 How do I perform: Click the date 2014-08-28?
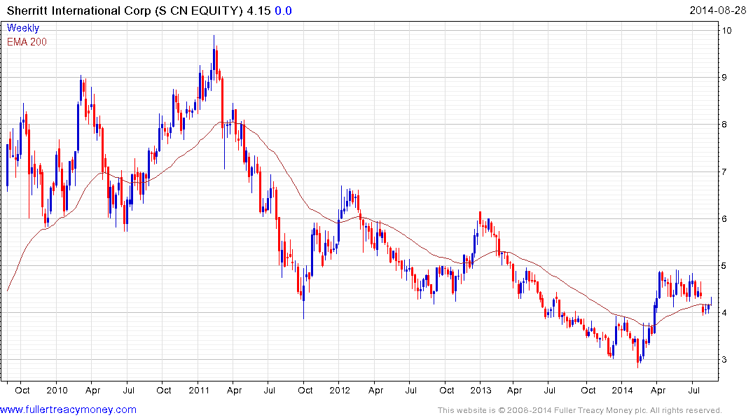click(x=717, y=10)
